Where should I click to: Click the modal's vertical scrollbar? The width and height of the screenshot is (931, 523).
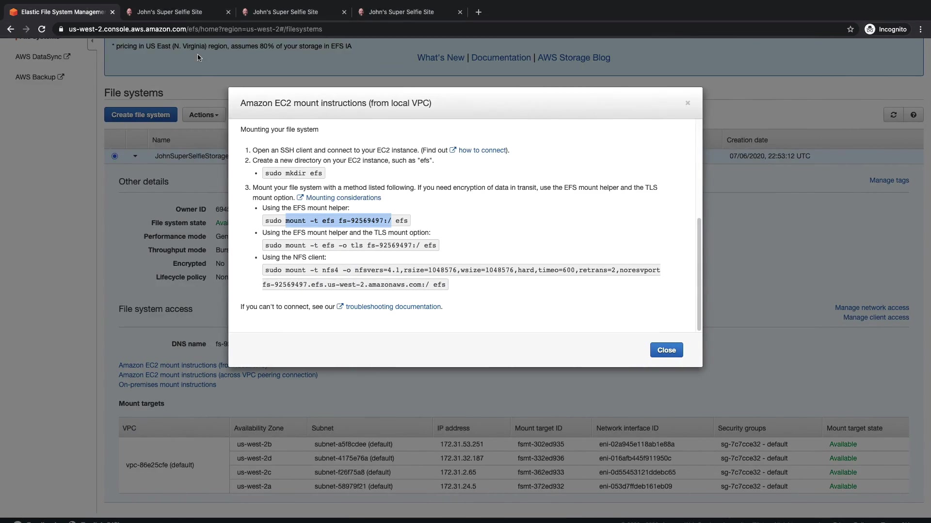699,274
